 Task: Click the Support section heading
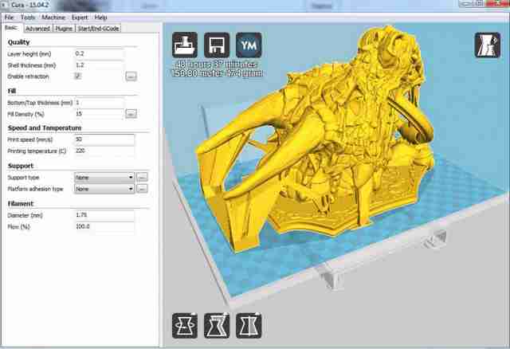tap(21, 166)
